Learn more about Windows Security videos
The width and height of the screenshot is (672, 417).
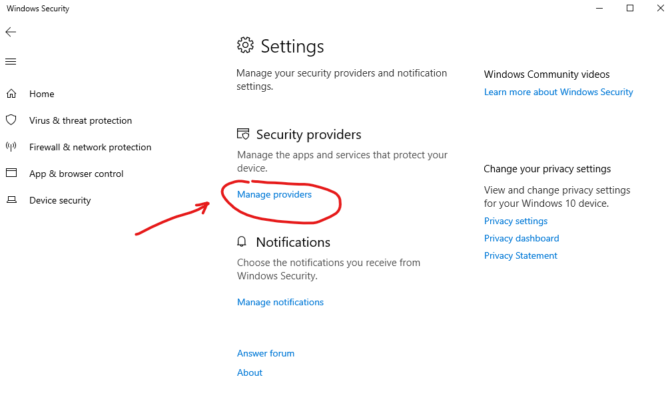click(558, 92)
